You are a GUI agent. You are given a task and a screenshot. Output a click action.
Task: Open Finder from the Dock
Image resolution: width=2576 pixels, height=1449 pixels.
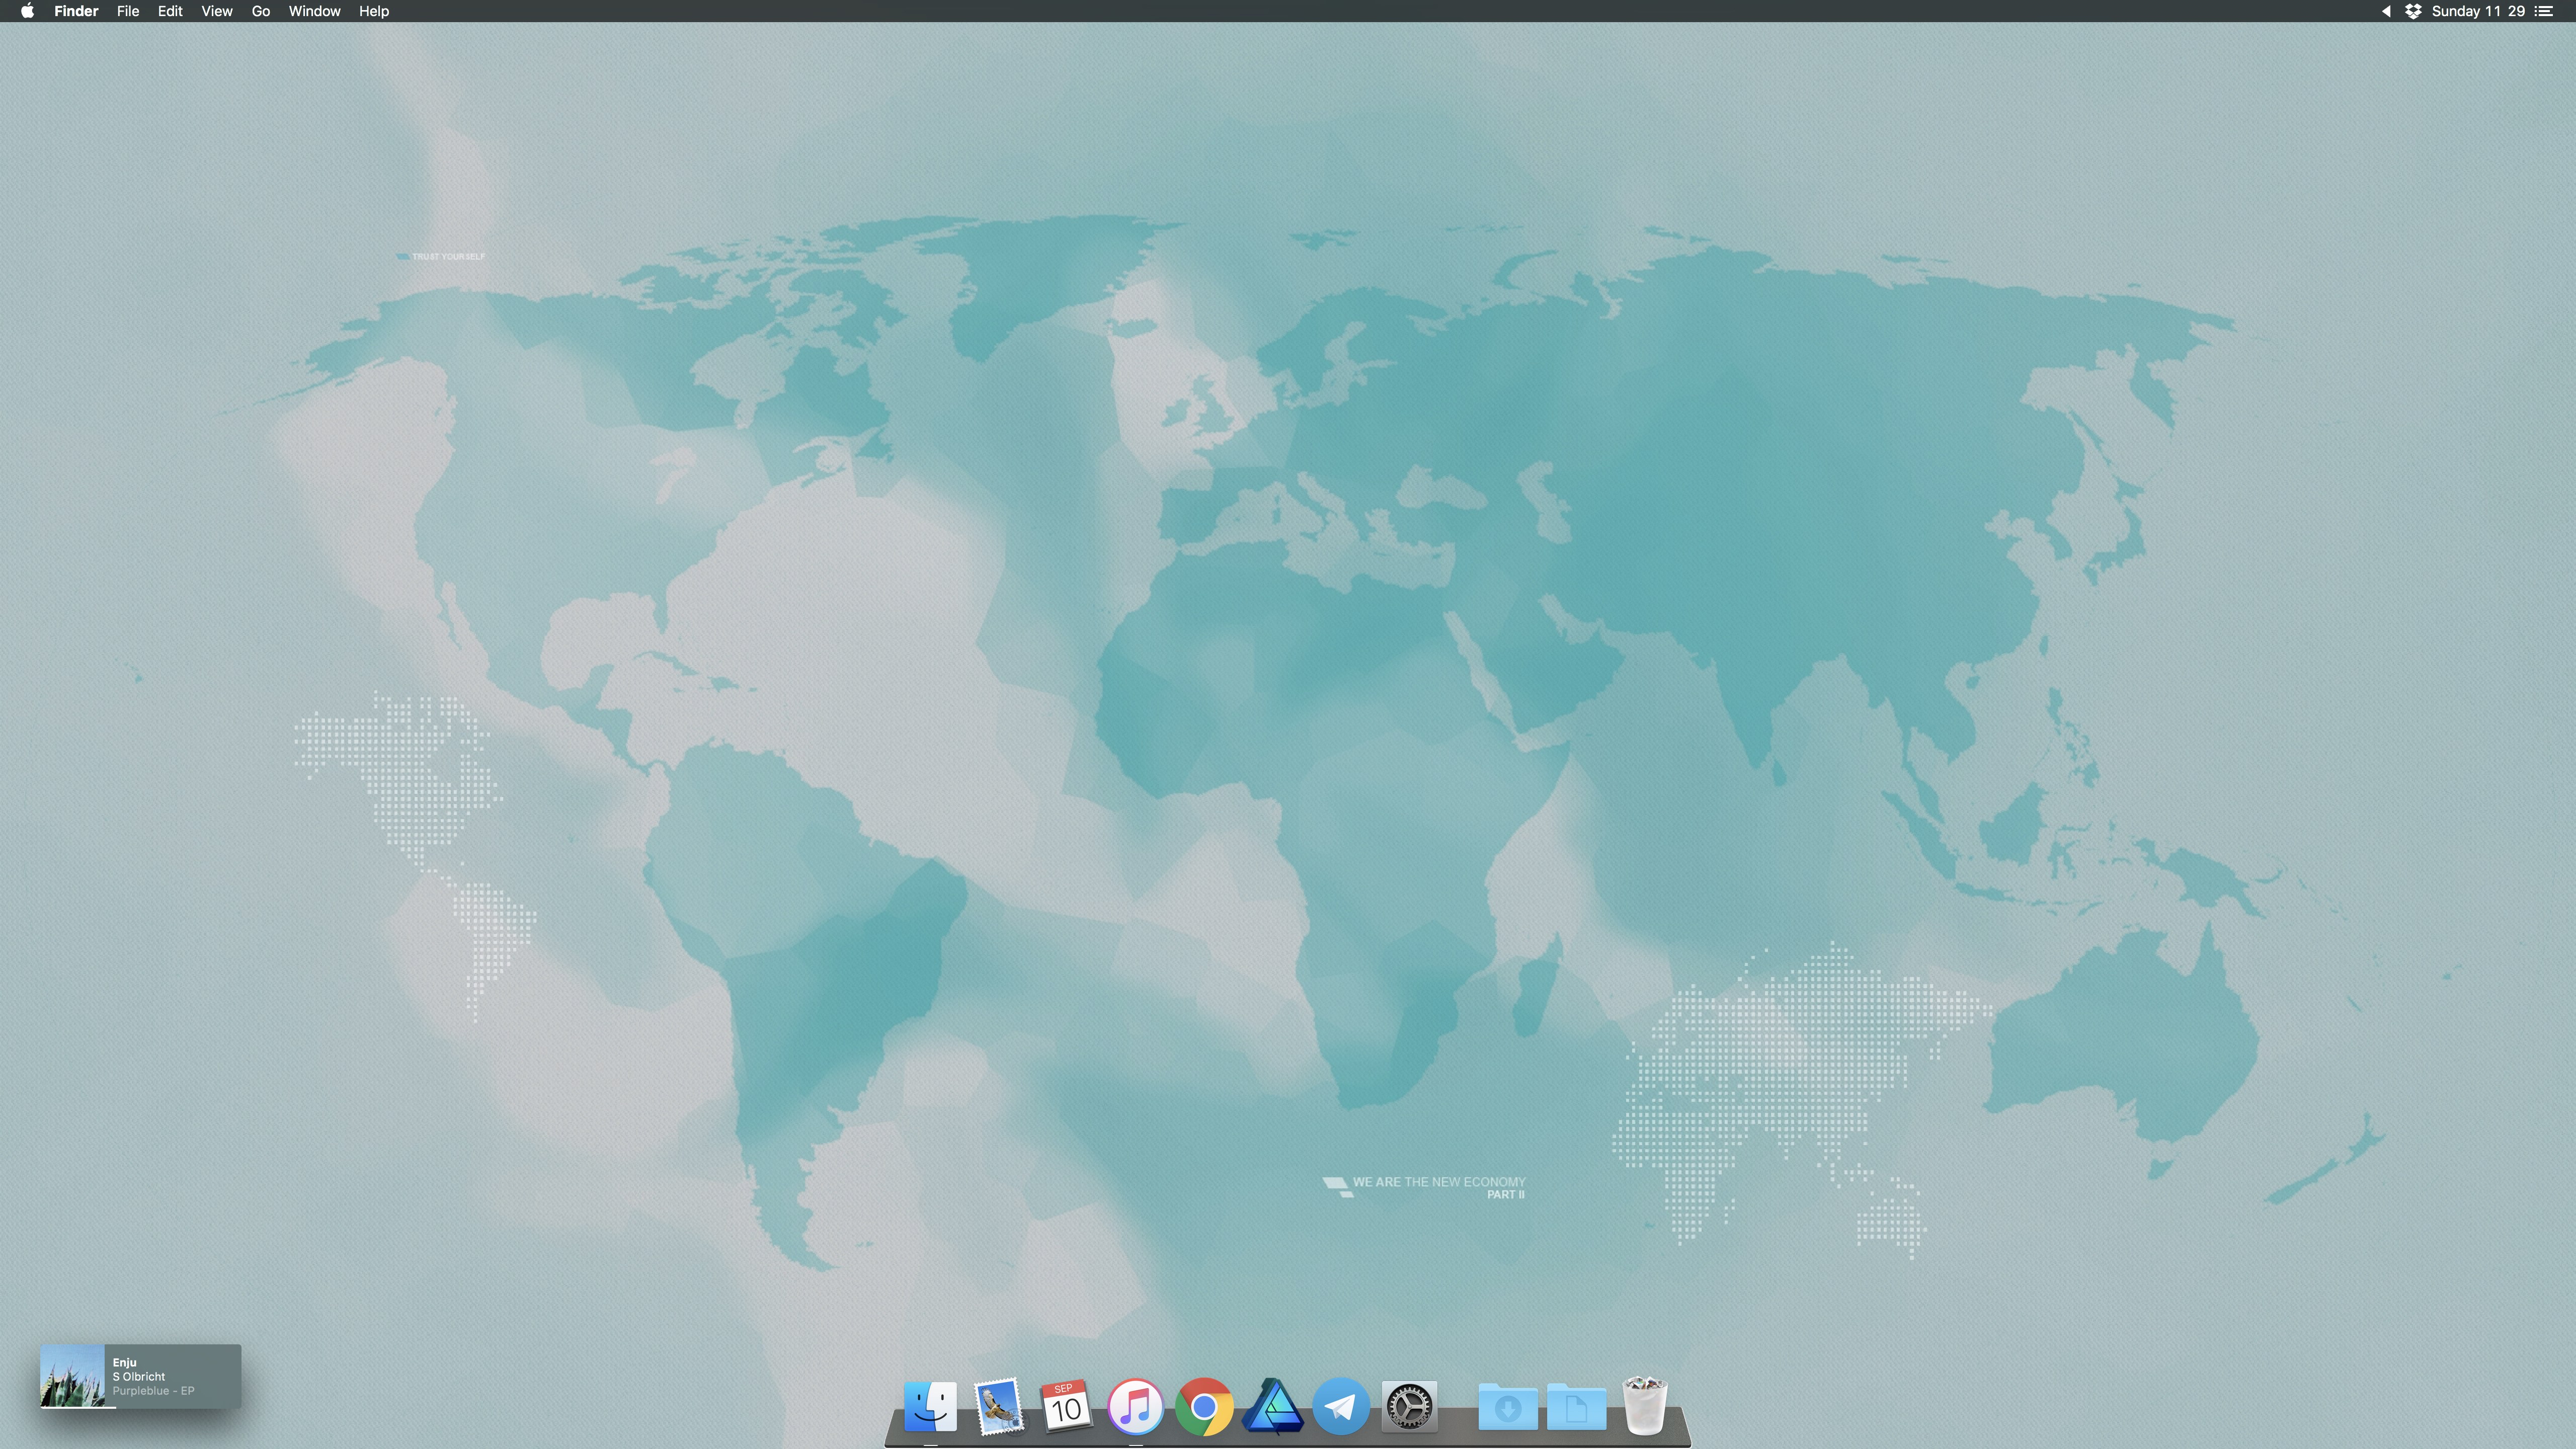click(930, 1406)
